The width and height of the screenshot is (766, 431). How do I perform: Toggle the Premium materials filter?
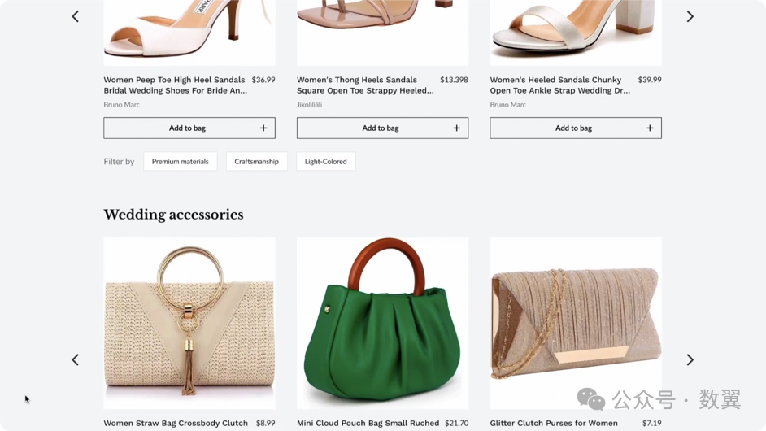click(181, 162)
